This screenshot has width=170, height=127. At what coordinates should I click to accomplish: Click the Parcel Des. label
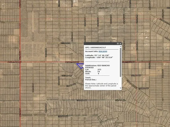click(91, 79)
